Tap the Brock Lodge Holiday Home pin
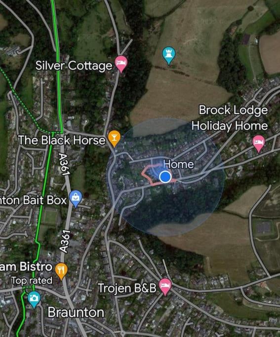280x337 pixels. (x=258, y=143)
